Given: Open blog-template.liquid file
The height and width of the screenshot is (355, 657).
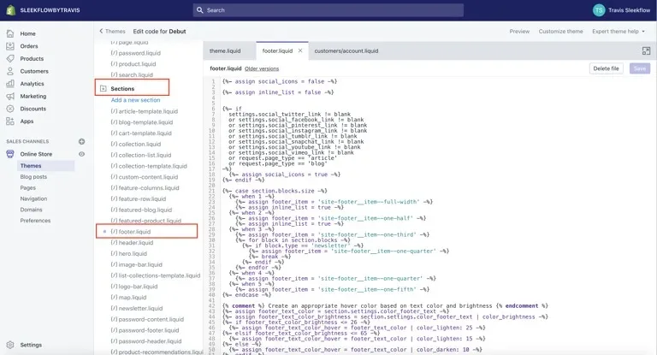Looking at the screenshot, I should tap(142, 122).
